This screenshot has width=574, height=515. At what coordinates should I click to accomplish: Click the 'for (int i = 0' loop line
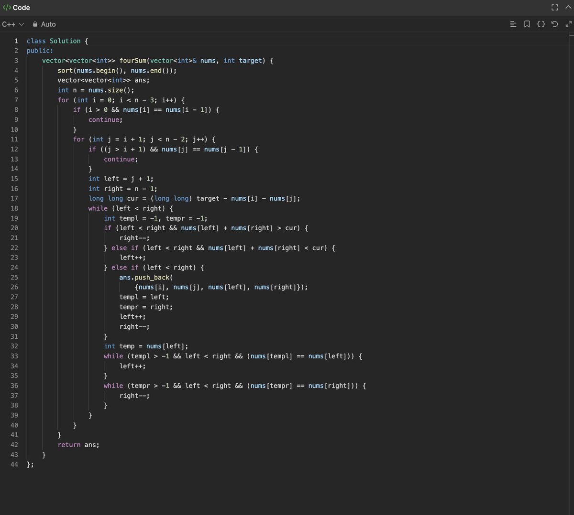coord(121,100)
